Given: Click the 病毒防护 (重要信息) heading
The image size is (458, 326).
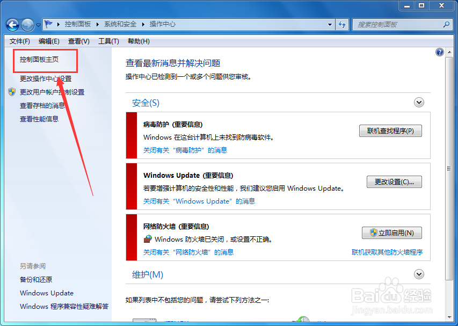Looking at the screenshot, I should point(173,125).
